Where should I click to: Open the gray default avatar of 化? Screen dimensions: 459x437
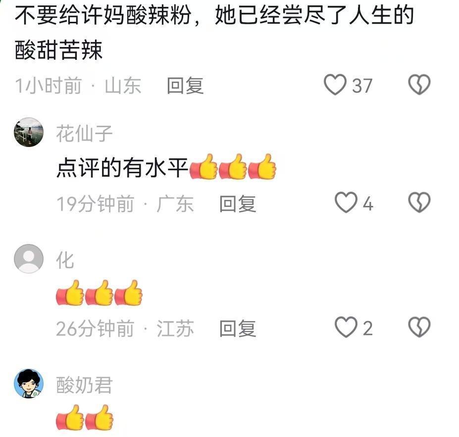pos(29,258)
